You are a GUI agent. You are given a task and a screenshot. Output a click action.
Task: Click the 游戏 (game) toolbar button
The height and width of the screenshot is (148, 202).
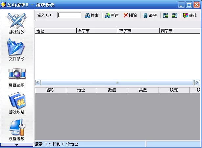pos(190,15)
